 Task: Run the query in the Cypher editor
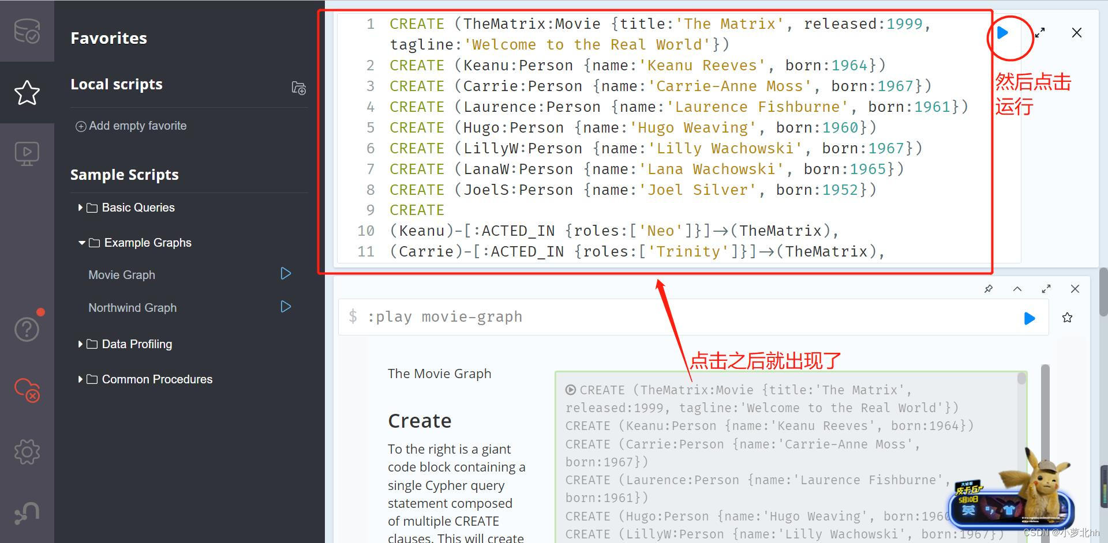(x=1003, y=33)
